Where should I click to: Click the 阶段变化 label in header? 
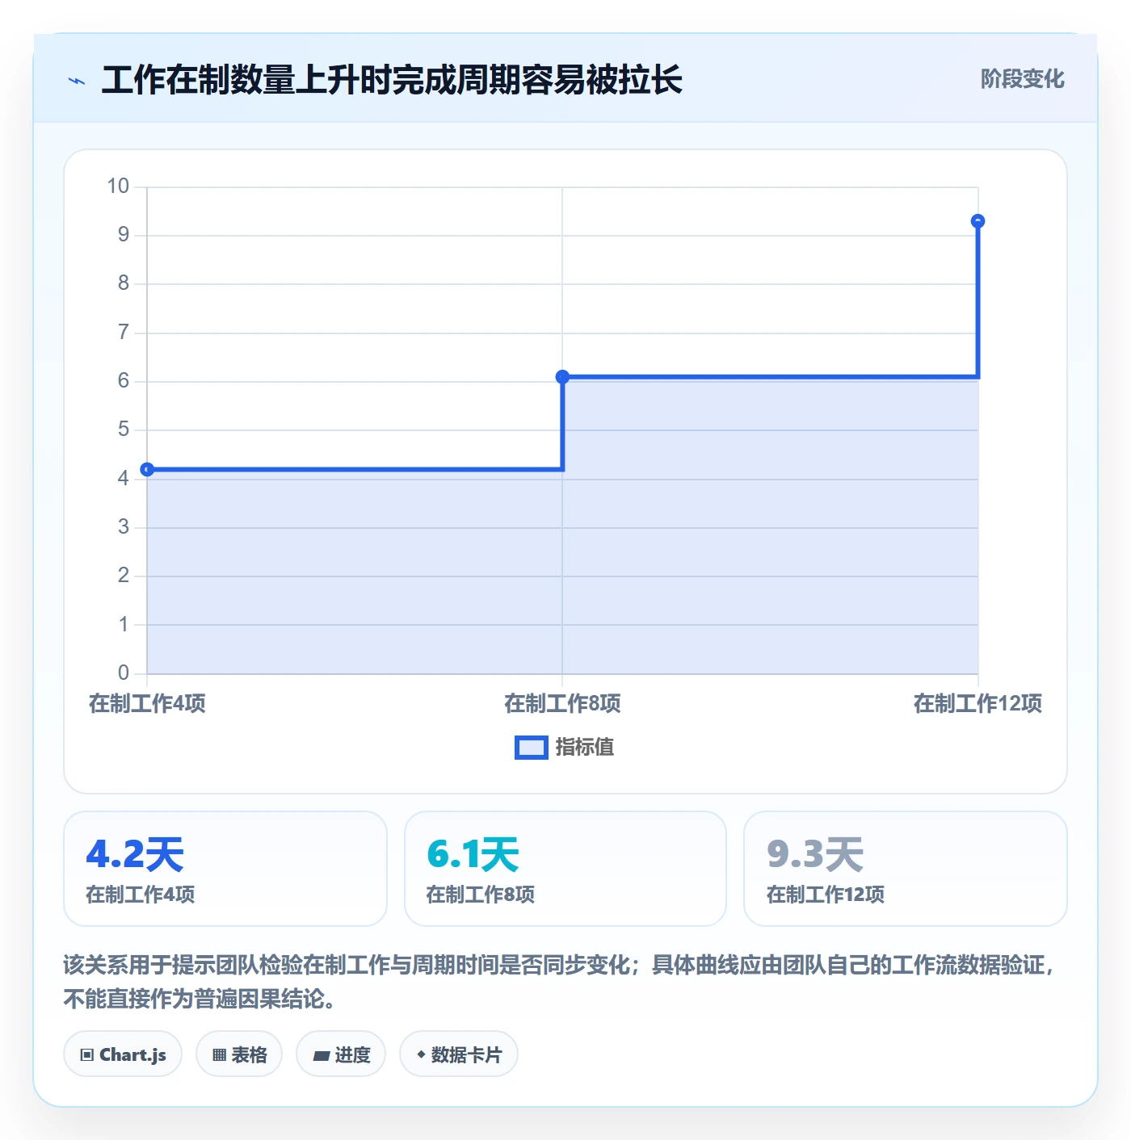click(x=1022, y=78)
